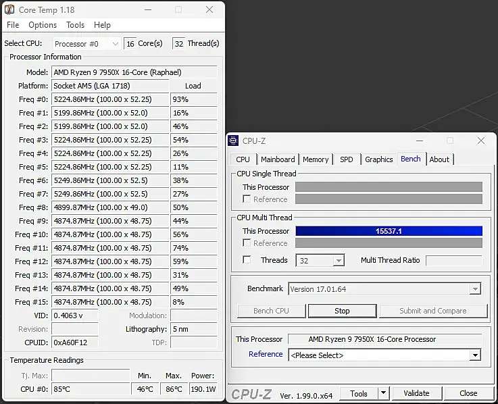Image resolution: width=498 pixels, height=404 pixels.
Task: Click the Tools button in CPU-Z
Action: 359,393
